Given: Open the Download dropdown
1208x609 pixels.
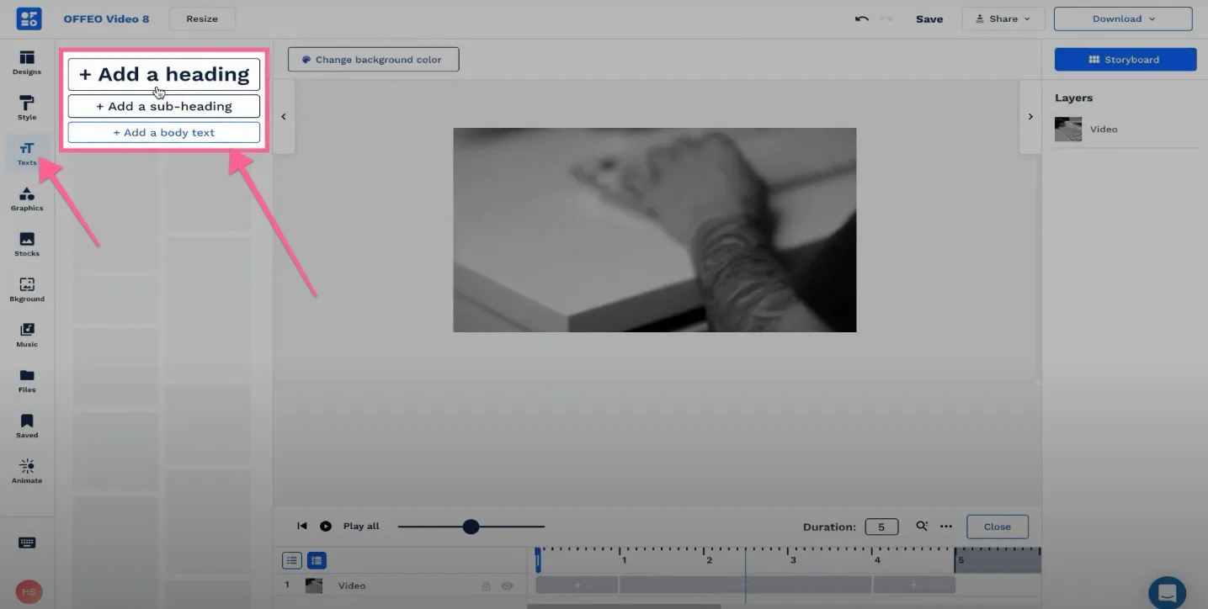Looking at the screenshot, I should [1123, 19].
